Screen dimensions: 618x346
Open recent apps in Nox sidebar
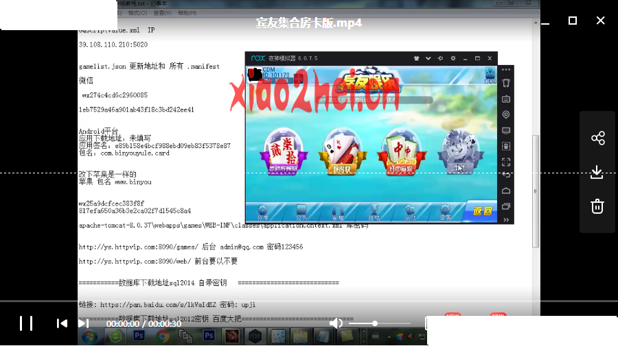[506, 206]
